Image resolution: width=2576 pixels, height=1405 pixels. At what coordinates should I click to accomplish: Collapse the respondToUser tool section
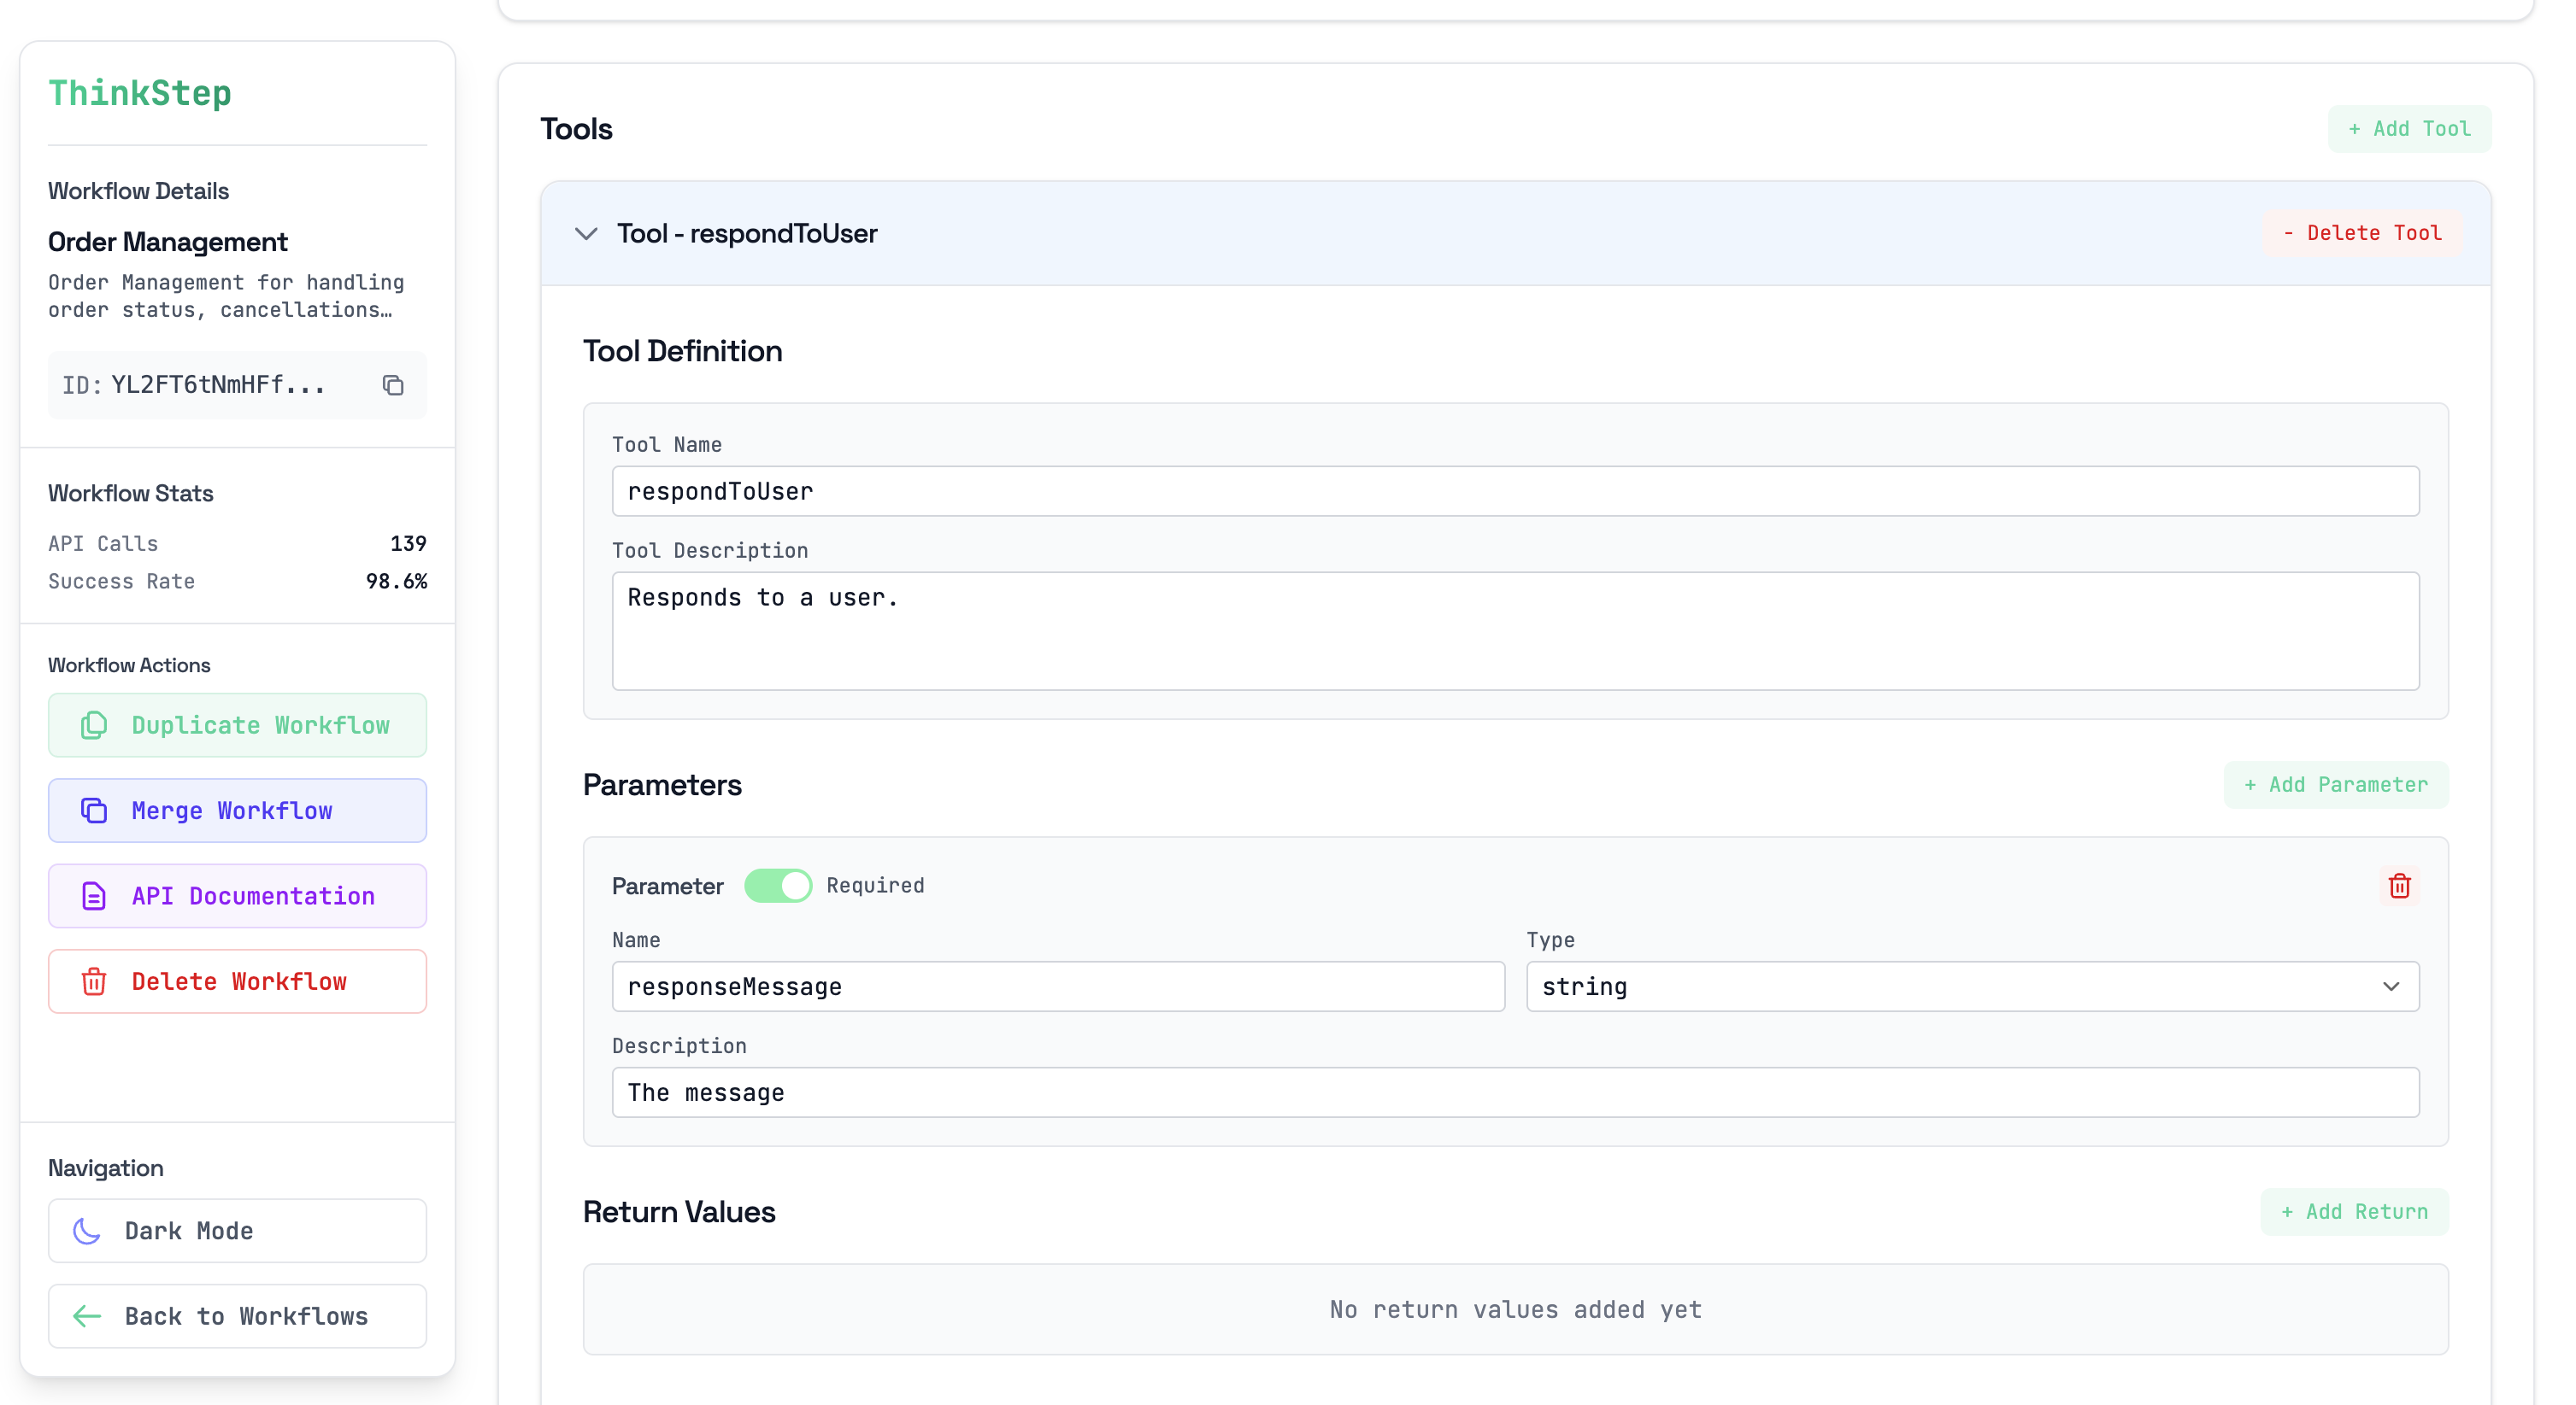[x=587, y=234]
